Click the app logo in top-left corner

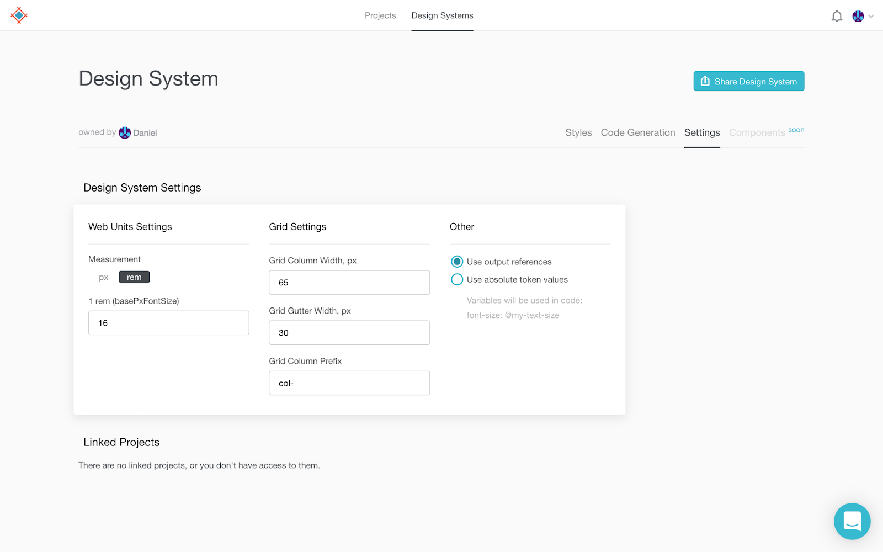[x=19, y=15]
